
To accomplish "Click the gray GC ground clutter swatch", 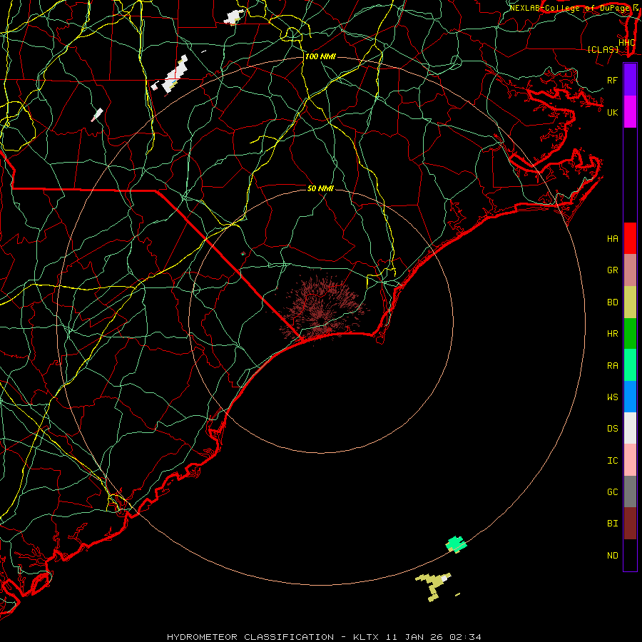I will pyautogui.click(x=630, y=491).
